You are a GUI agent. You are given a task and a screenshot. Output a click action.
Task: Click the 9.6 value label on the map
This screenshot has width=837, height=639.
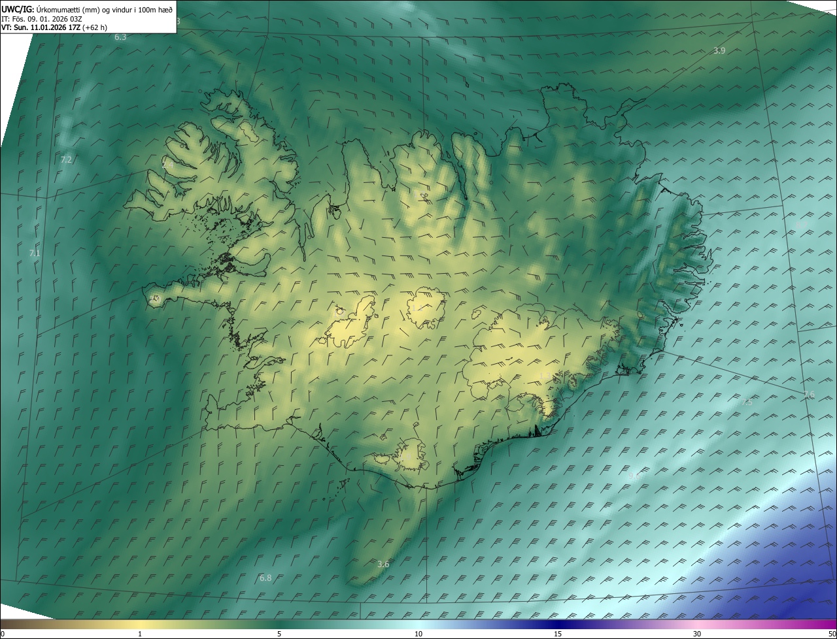click(x=633, y=476)
